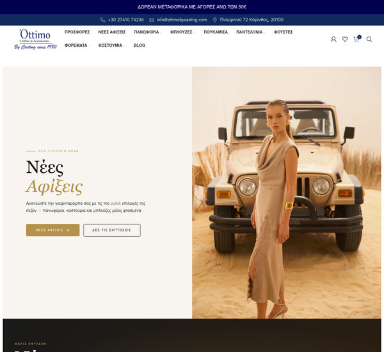The image size is (384, 352).
Task: Expand the ΦΟΡΕΜΑΤΑ menu
Action: (x=77, y=45)
